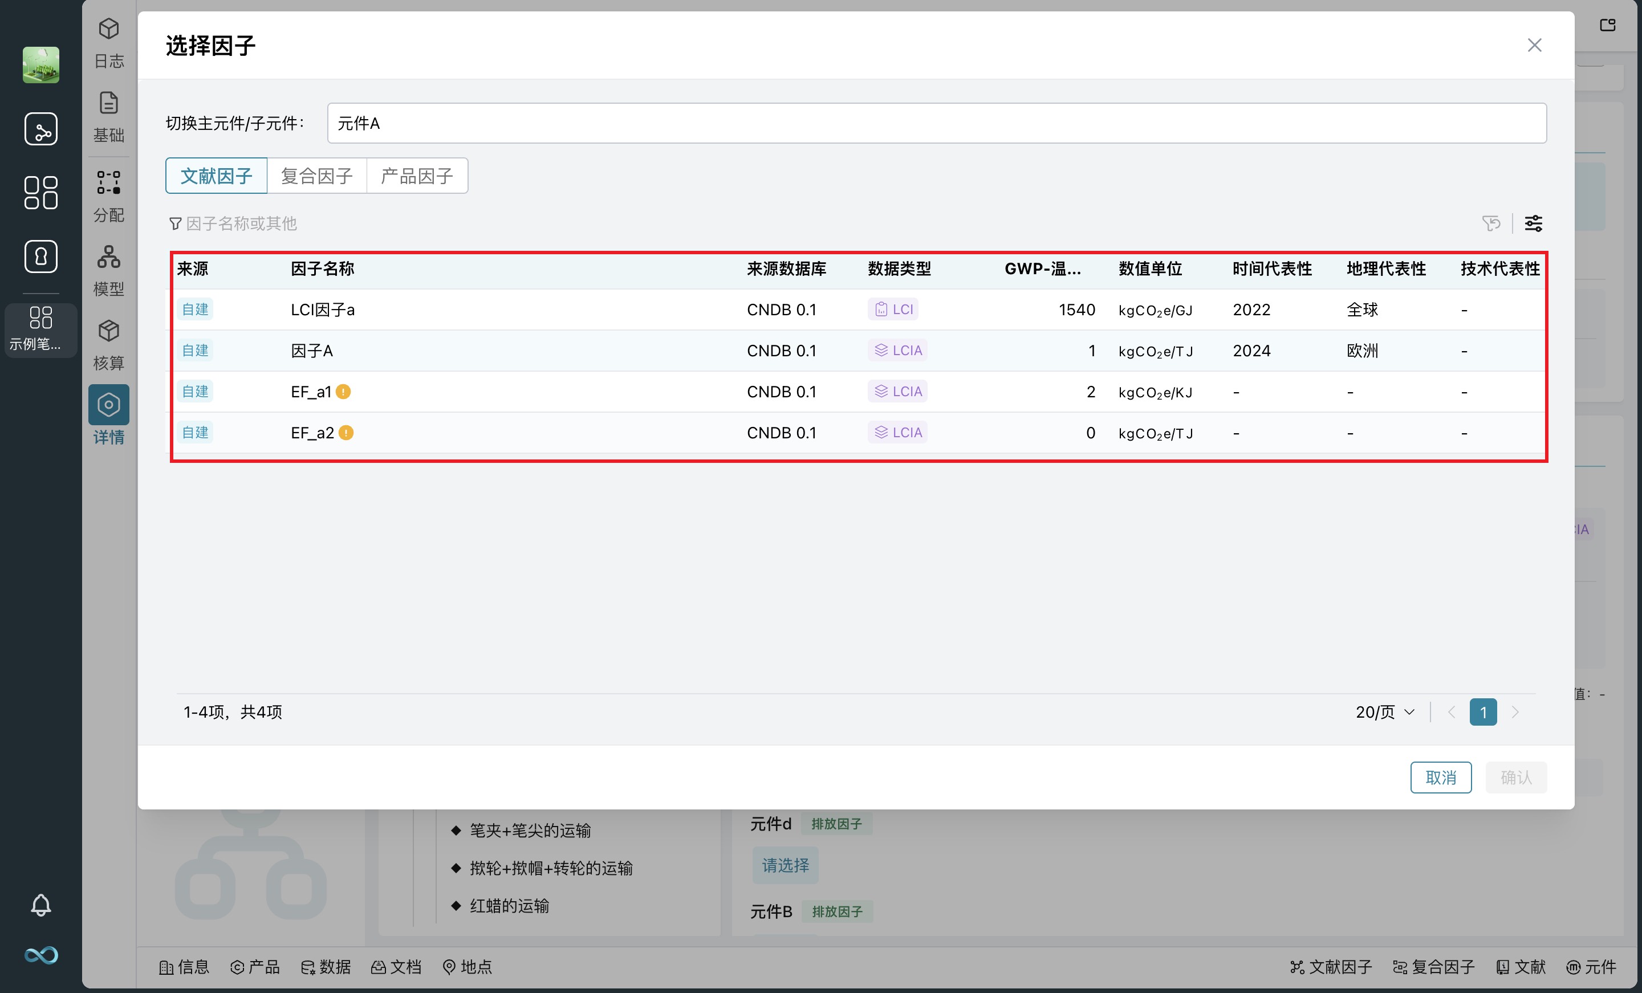This screenshot has width=1642, height=993.
Task: Click the reset filter icon
Action: coord(1491,223)
